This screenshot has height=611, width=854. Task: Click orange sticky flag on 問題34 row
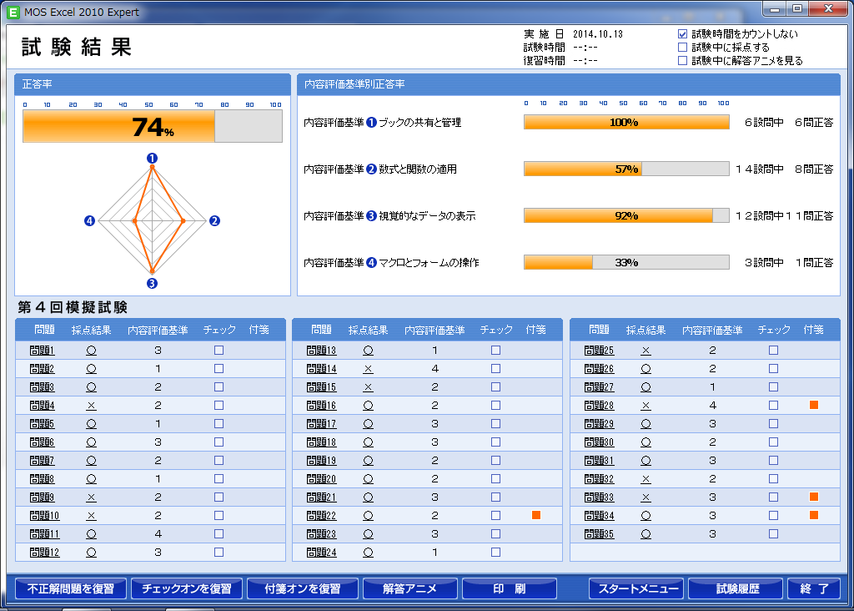coord(813,515)
